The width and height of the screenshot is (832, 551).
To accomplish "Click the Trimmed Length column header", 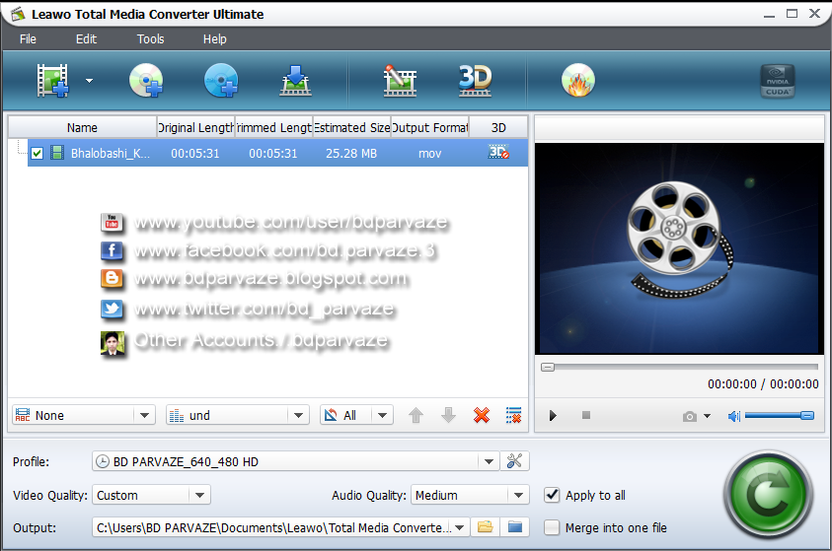I will click(x=273, y=128).
